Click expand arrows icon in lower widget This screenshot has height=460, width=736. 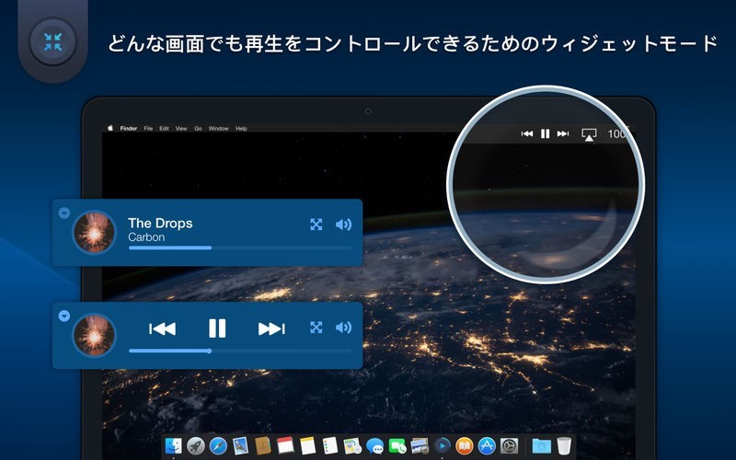(x=316, y=328)
